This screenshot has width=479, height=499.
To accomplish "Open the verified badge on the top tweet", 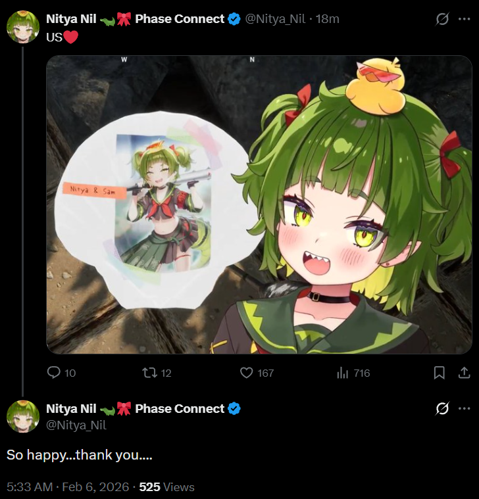I will click(234, 19).
